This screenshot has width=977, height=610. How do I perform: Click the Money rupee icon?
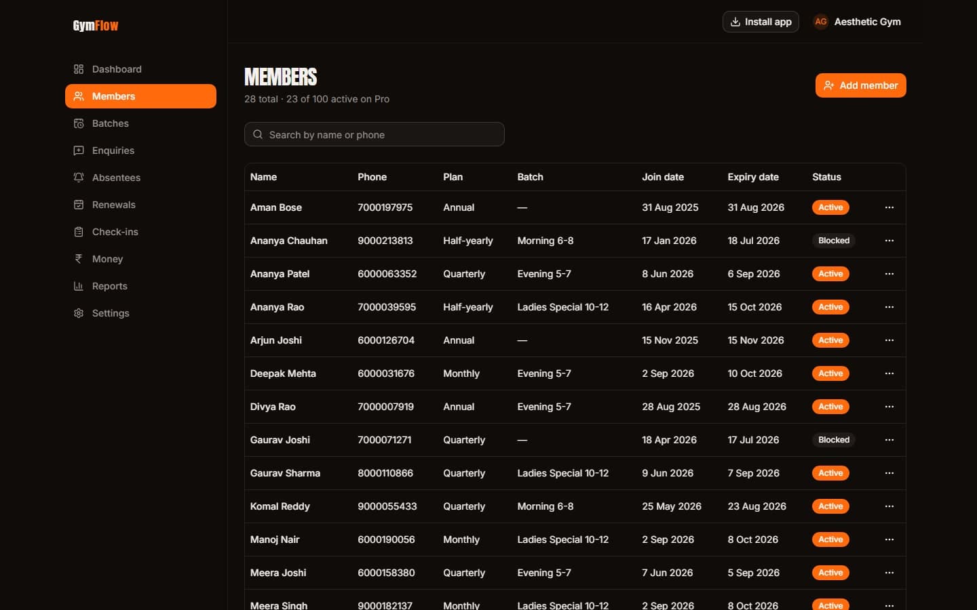(79, 259)
